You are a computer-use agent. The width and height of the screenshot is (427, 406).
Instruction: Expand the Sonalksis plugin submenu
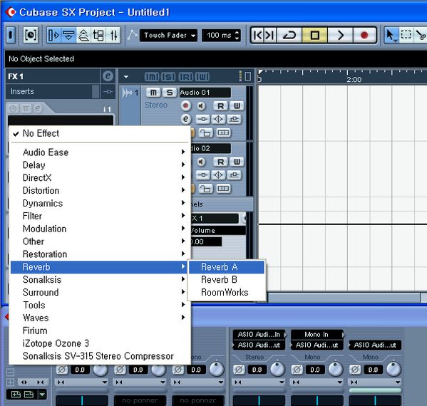tap(100, 279)
